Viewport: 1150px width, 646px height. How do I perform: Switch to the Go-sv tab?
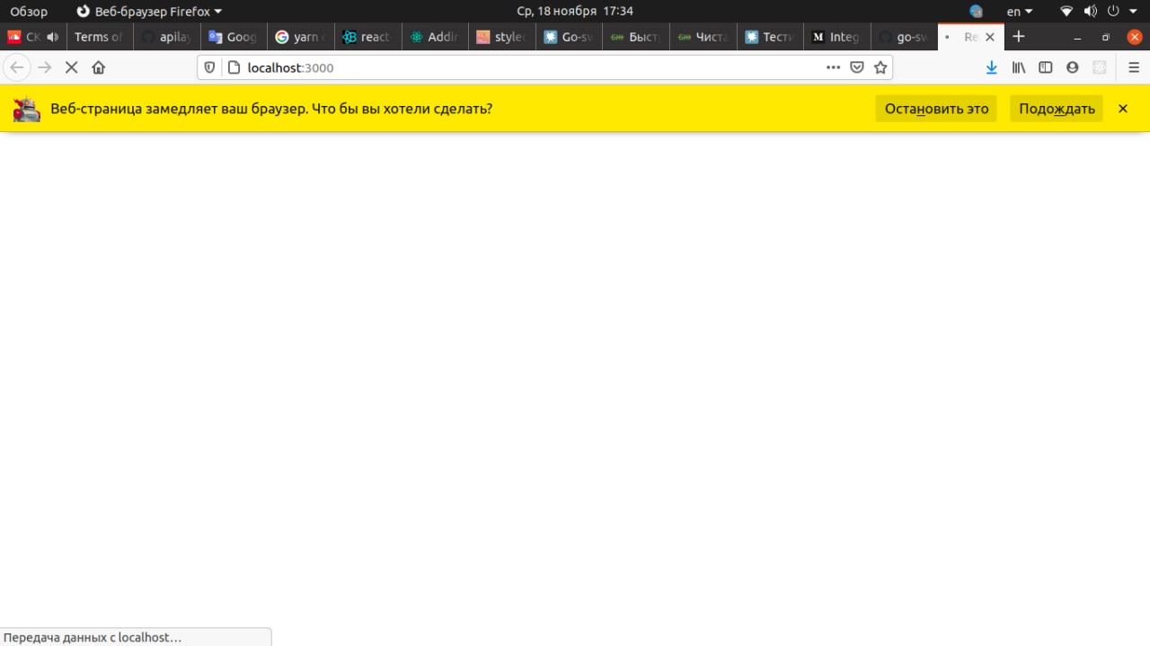click(570, 37)
